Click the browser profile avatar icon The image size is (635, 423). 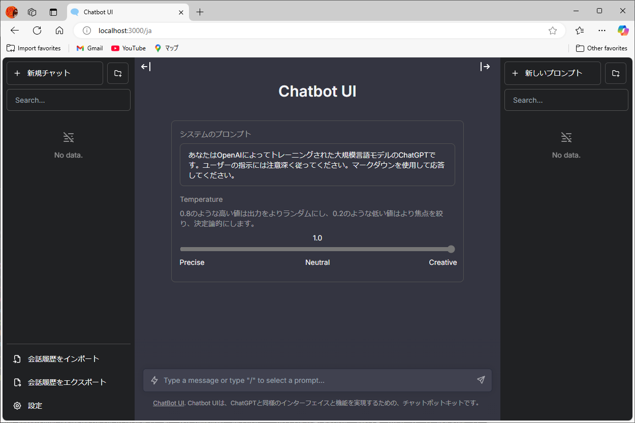point(12,12)
